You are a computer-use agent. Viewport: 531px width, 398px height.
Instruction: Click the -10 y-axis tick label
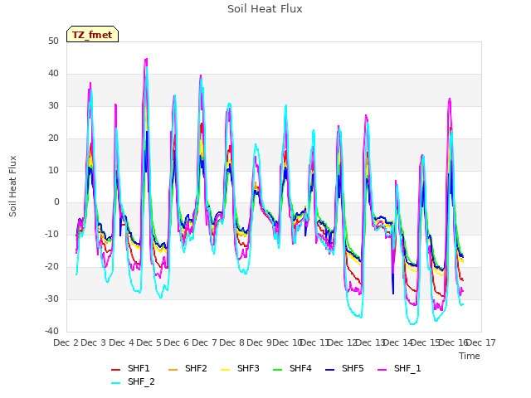(x=51, y=235)
